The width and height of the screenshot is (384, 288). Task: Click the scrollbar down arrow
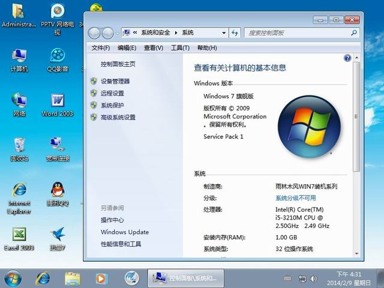point(356,253)
